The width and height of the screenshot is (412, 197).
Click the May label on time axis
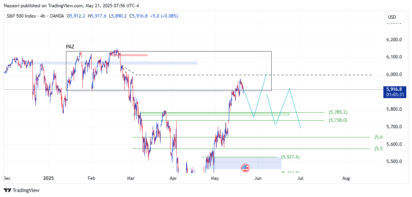click(x=215, y=178)
